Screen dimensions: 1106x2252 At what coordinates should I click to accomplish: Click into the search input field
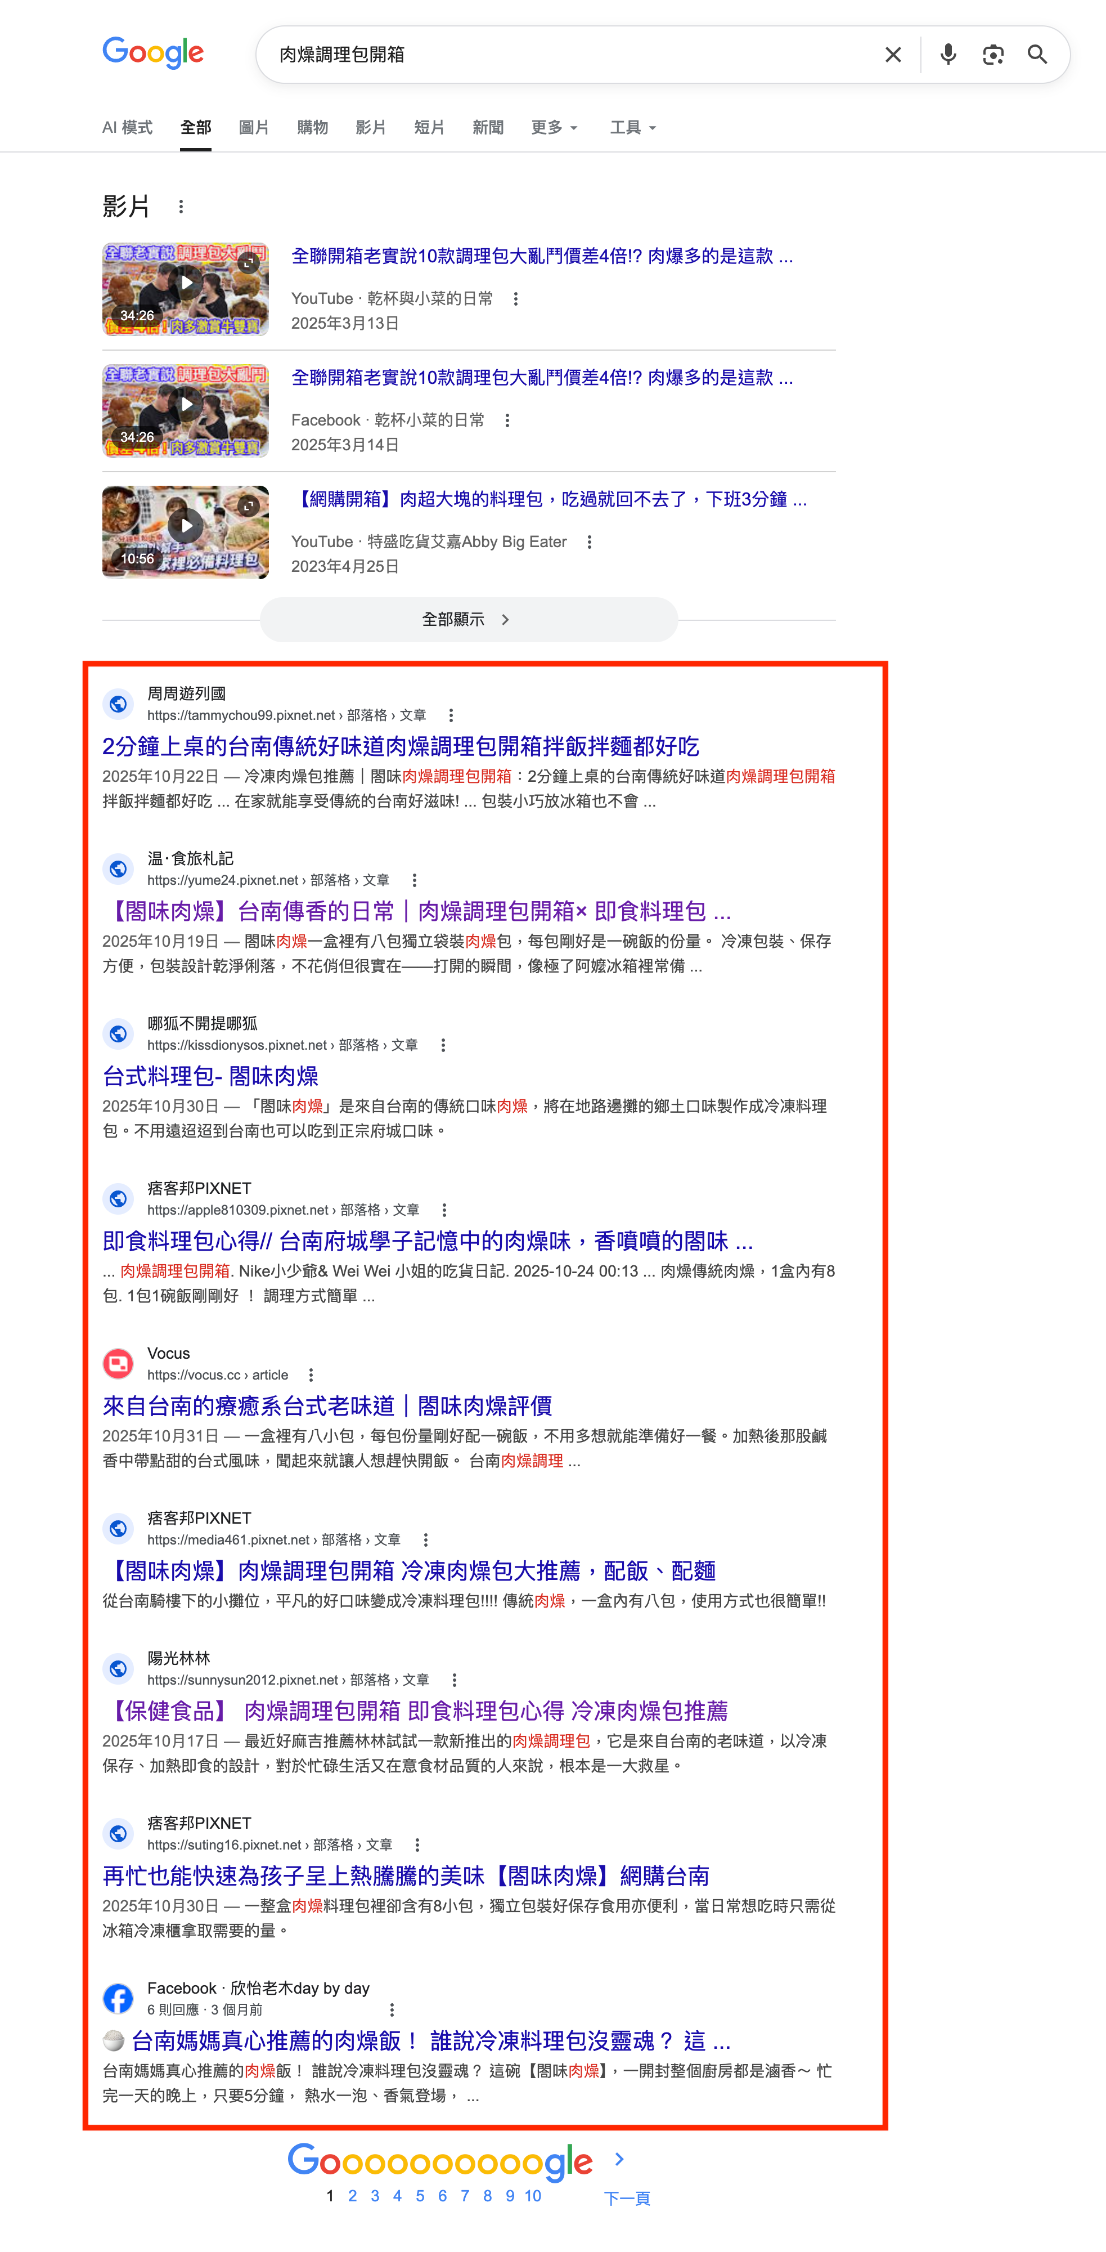(568, 55)
